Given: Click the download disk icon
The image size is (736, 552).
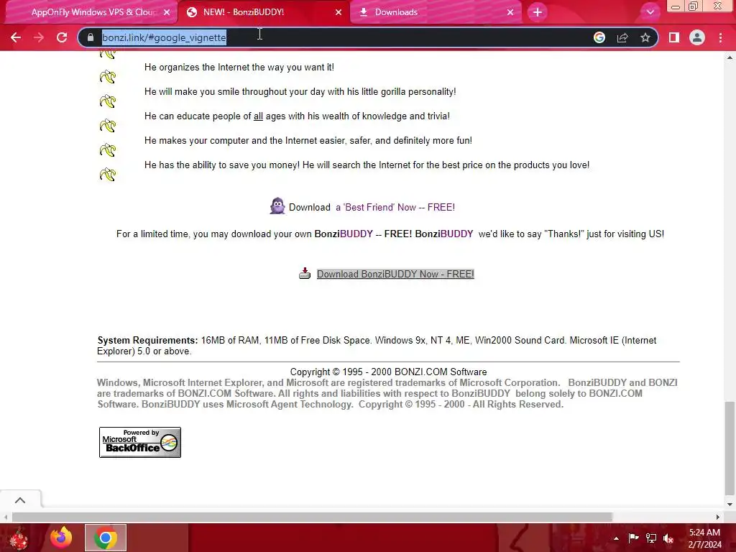Looking at the screenshot, I should click(305, 273).
